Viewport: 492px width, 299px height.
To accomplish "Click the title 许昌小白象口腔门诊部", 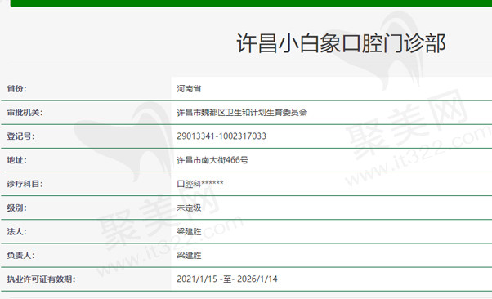I will [341, 43].
